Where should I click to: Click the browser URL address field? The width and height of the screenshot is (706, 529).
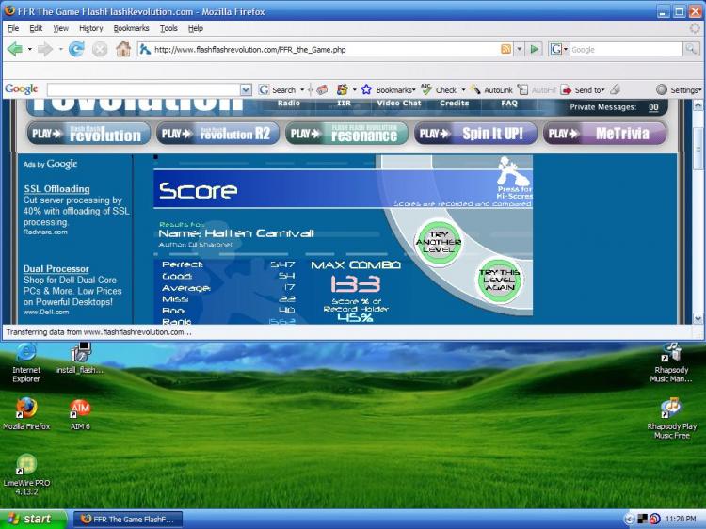point(320,49)
